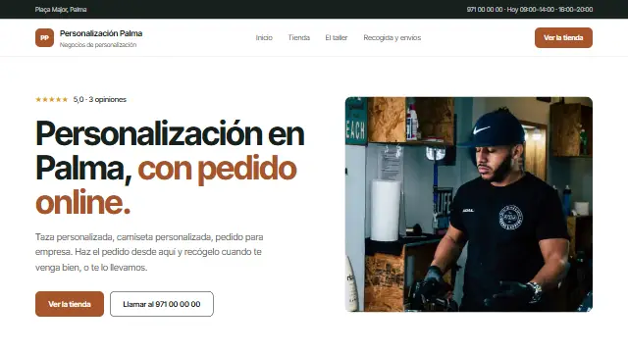628x353 pixels.
Task: Click Llamar al 971 00 00 00 button
Action: (162, 304)
